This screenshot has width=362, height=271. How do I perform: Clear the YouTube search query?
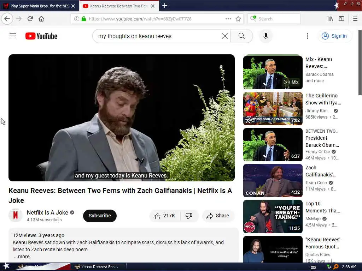pos(224,36)
